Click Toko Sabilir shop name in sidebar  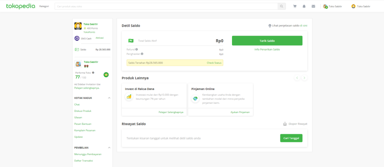click(x=91, y=62)
